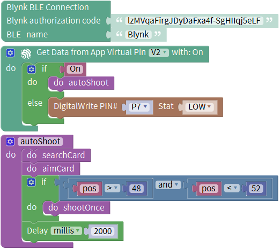The height and width of the screenshot is (249, 280).
Task: Click the Blynk WiFi logo icon
Action: pos(26,53)
